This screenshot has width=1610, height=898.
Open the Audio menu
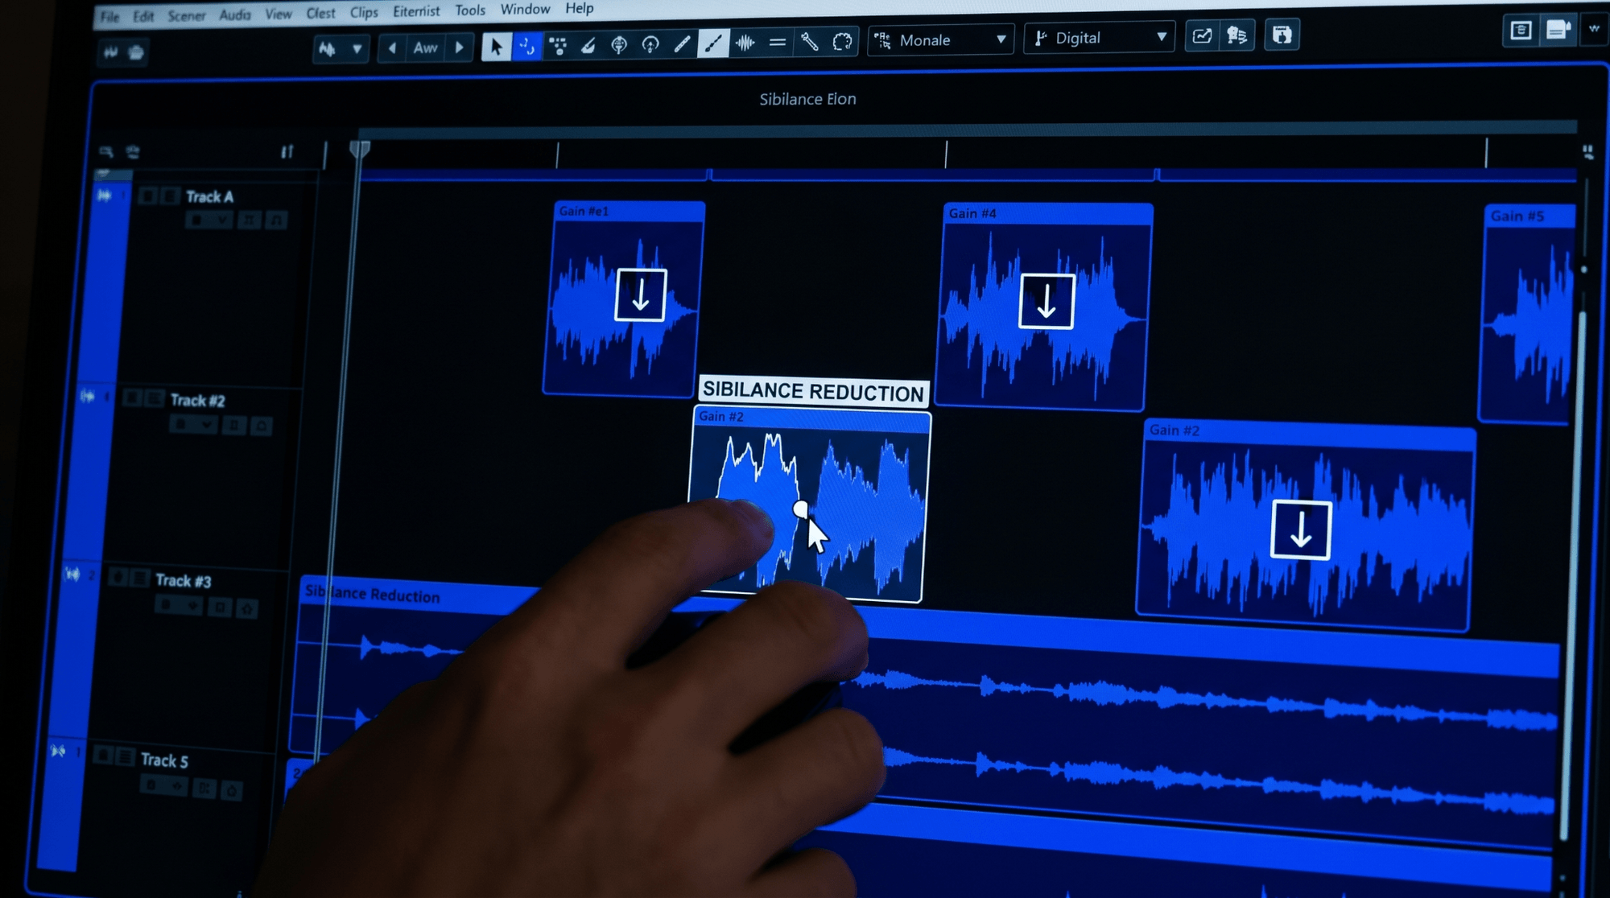click(235, 14)
